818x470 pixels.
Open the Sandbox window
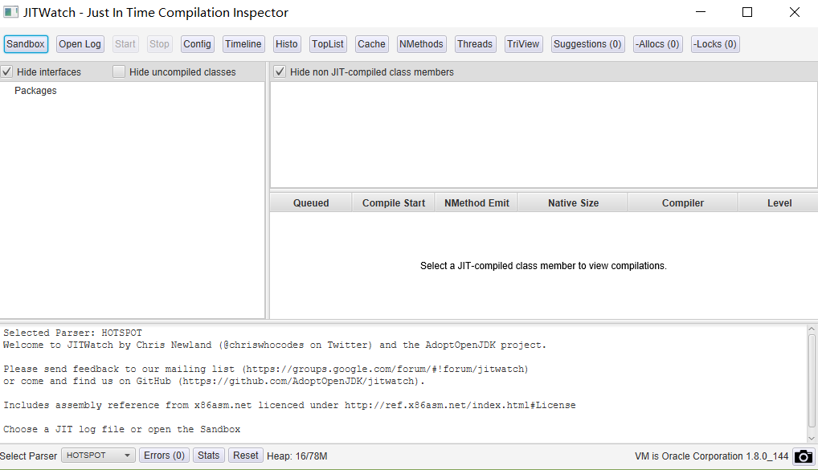pos(26,44)
